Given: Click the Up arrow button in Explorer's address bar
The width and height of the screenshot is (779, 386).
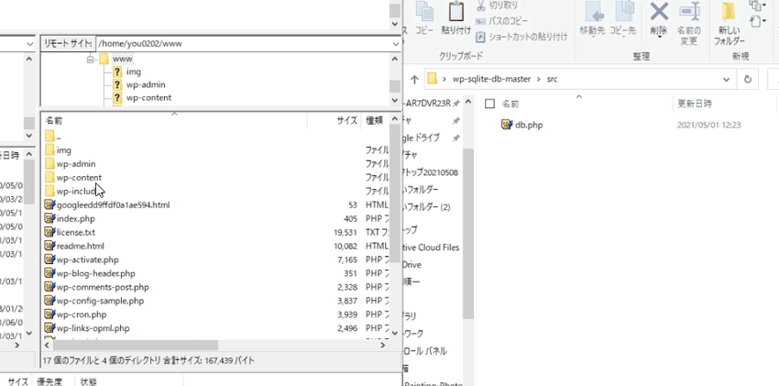Looking at the screenshot, I should click(415, 80).
